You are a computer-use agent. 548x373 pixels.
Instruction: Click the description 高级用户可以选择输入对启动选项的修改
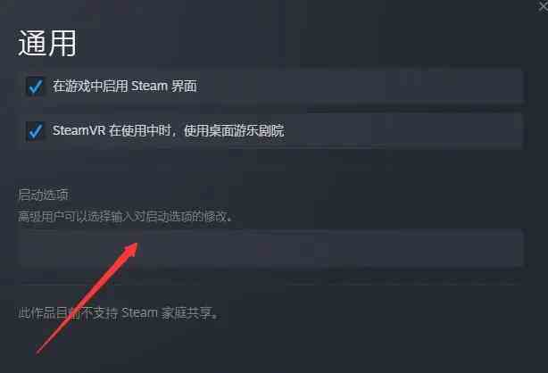pyautogui.click(x=125, y=216)
